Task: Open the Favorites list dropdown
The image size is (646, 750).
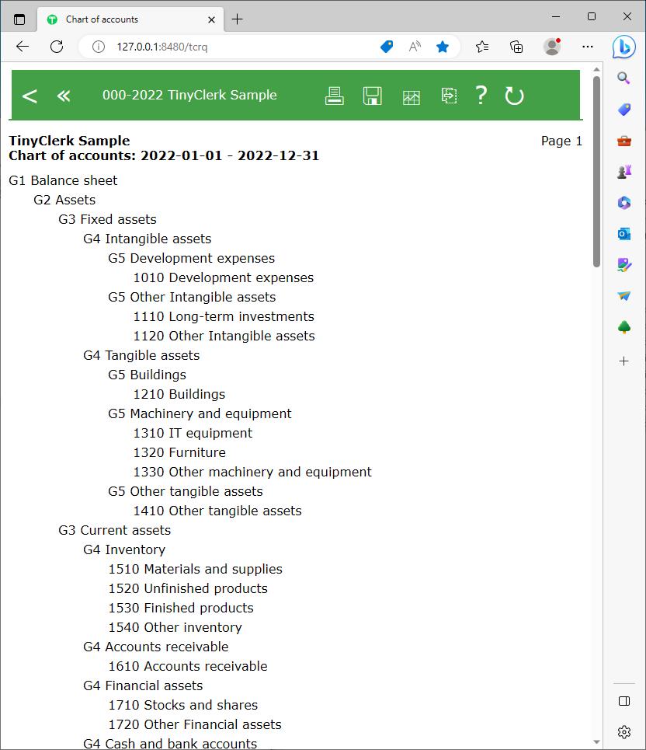Action: (482, 47)
